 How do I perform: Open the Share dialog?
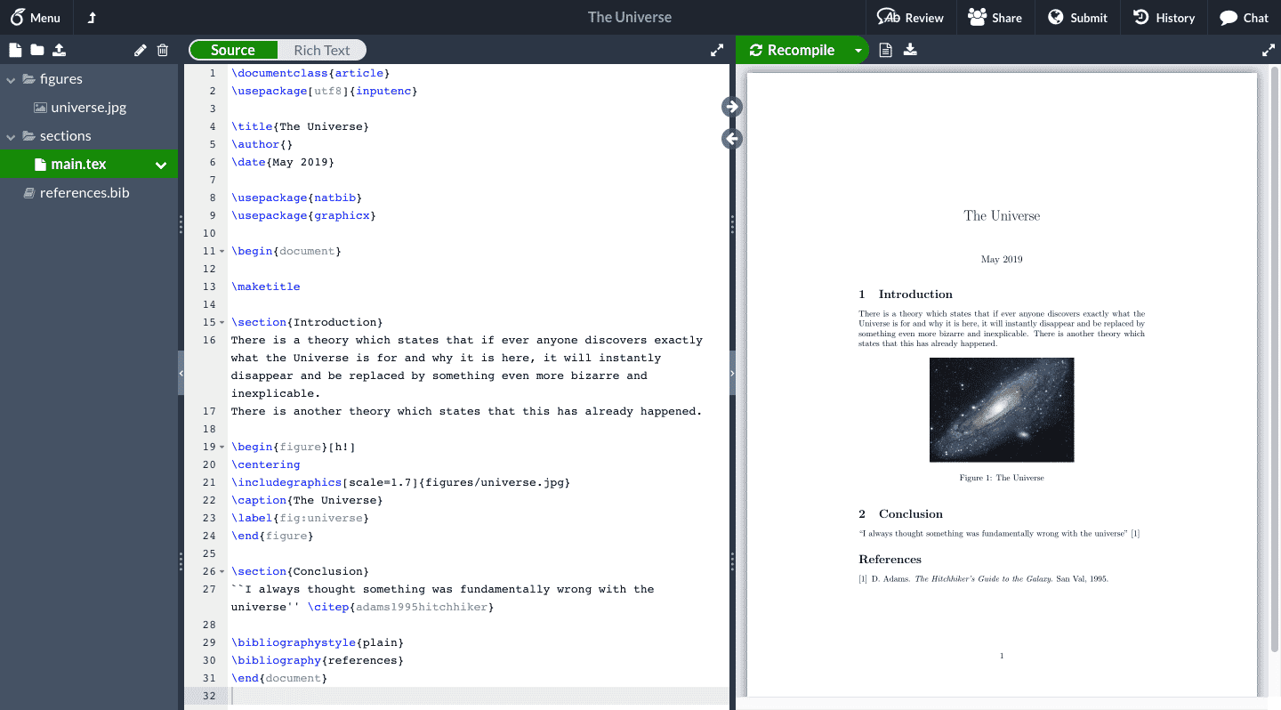pyautogui.click(x=995, y=17)
